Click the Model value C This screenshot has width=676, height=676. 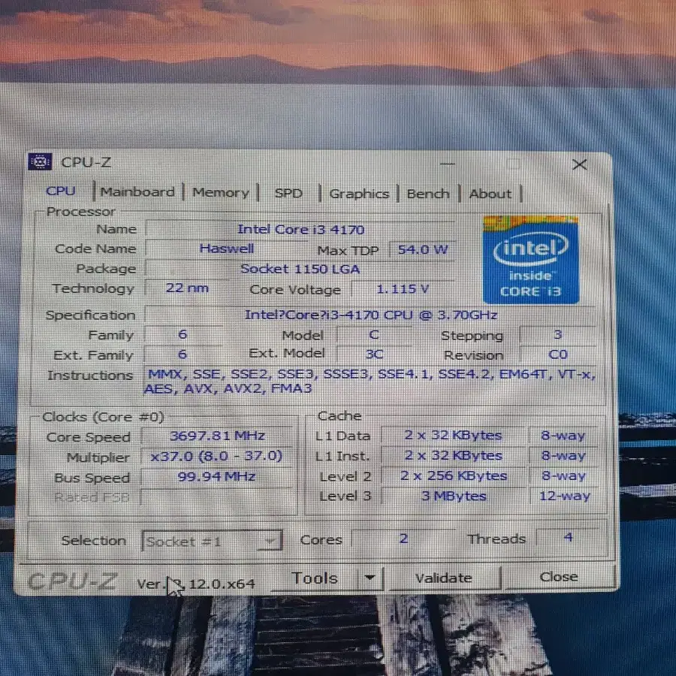[x=374, y=334]
